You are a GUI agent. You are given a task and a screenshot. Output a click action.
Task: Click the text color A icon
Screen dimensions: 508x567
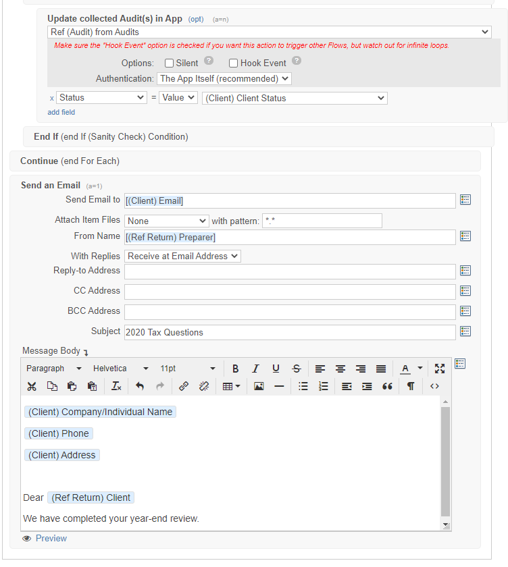click(405, 369)
